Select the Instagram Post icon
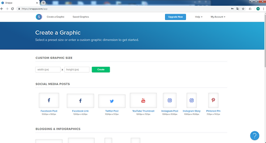266x143 pixels. (170, 100)
